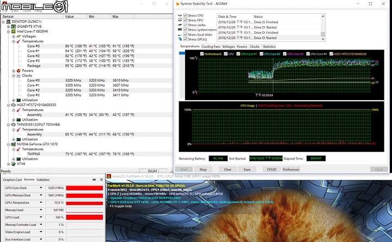Click the DESKTOP-2U56C1J computer icon in HWMonitor
Screen dimensions: 392x242
[x=9, y=21]
